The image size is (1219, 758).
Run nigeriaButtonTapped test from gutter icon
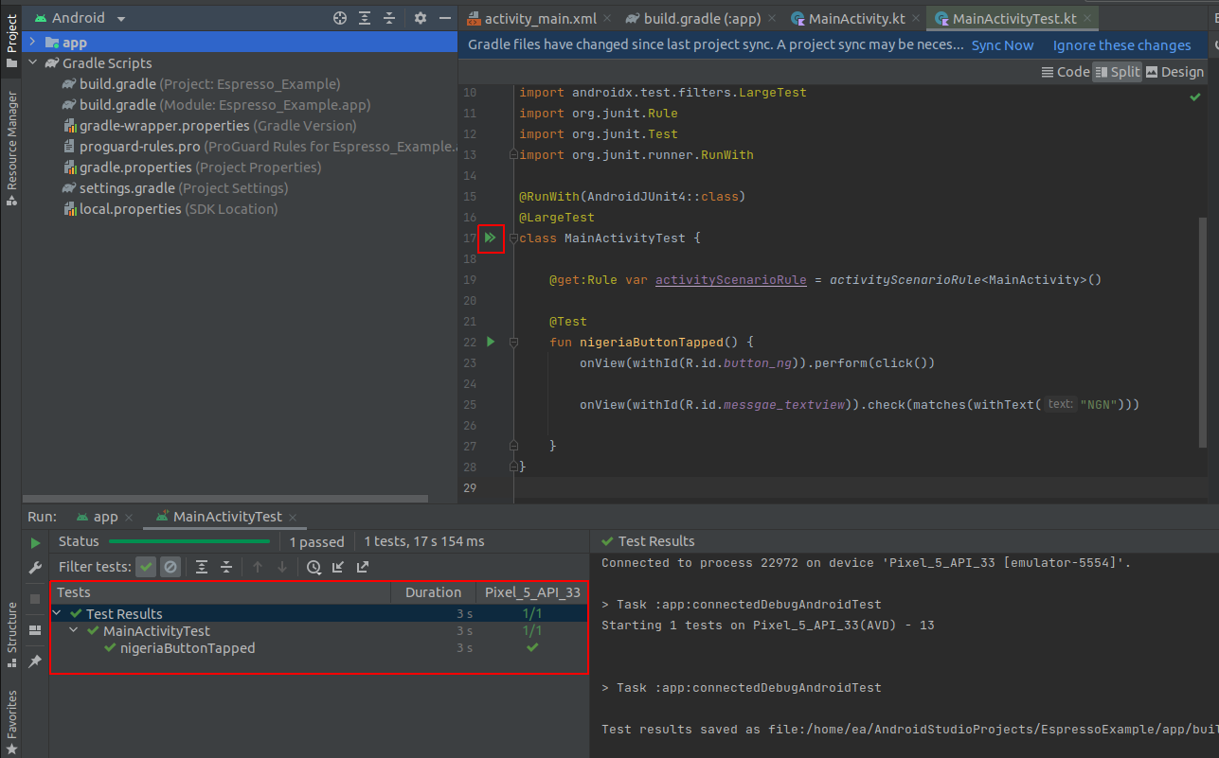[490, 342]
